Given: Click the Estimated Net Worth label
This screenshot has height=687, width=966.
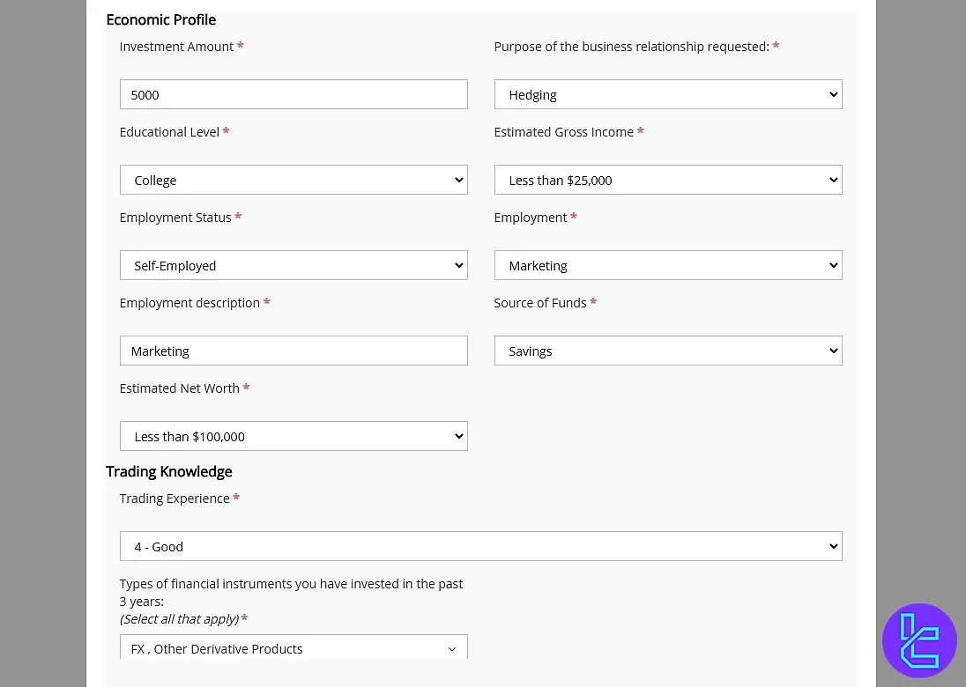Looking at the screenshot, I should tap(180, 388).
